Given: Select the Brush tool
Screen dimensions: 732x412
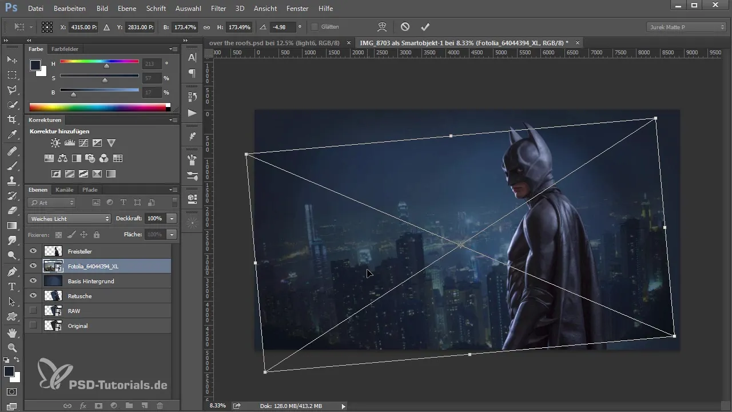Looking at the screenshot, I should pos(11,166).
